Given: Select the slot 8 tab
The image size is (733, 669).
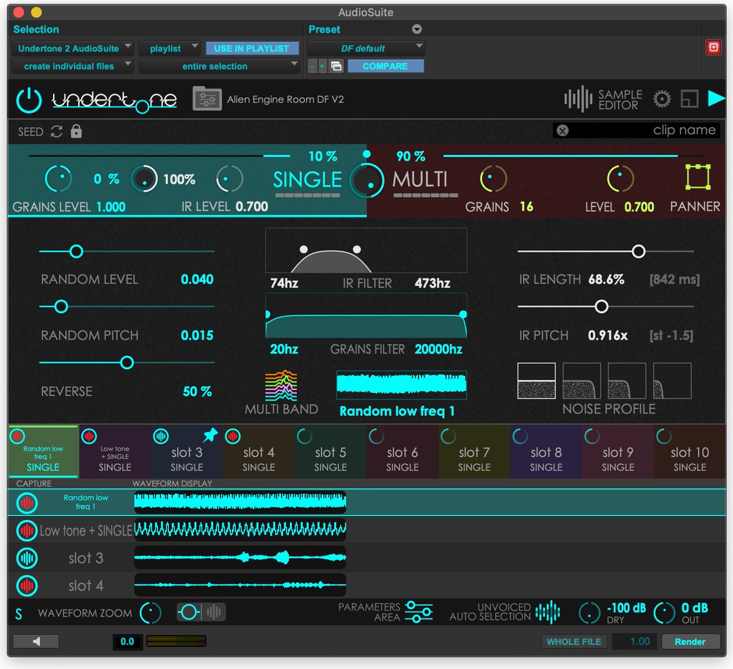Looking at the screenshot, I should 545,452.
